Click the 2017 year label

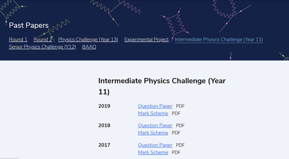(x=104, y=145)
